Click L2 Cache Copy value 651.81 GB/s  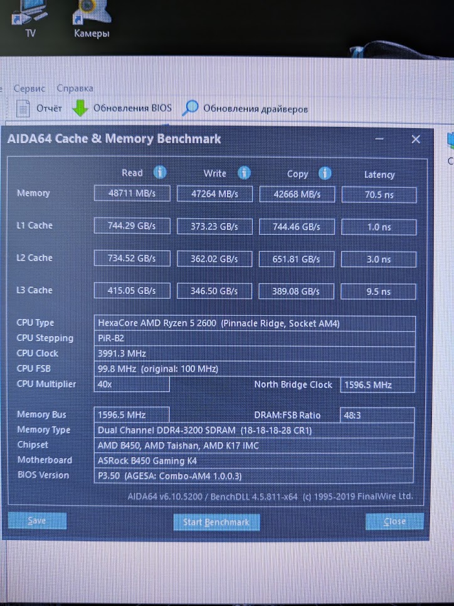296,259
